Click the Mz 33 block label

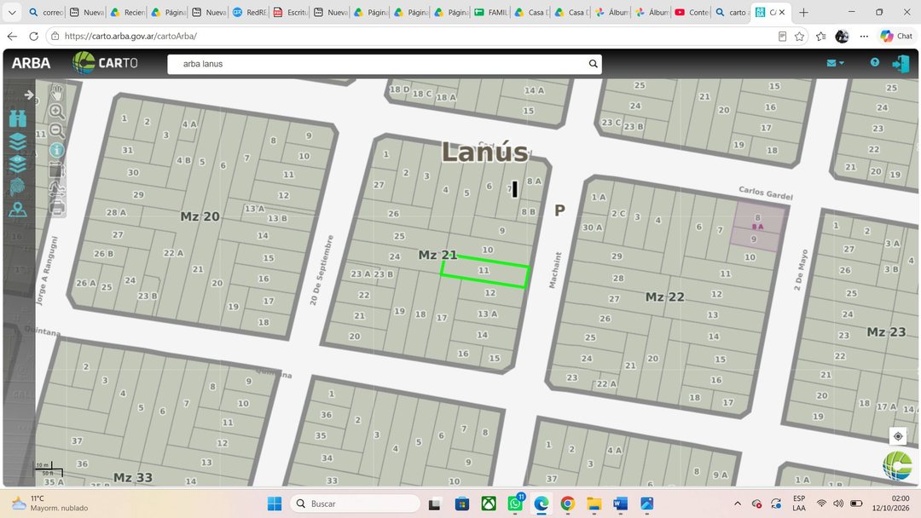[x=133, y=477]
